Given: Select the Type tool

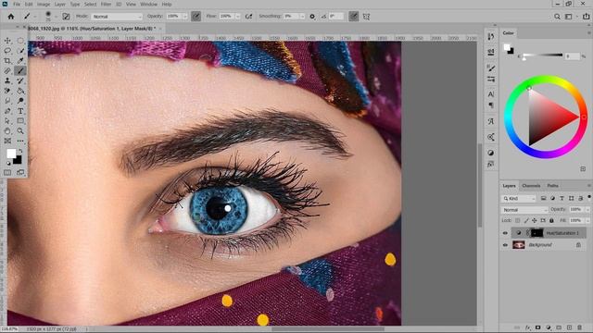Looking at the screenshot, I should [x=20, y=111].
